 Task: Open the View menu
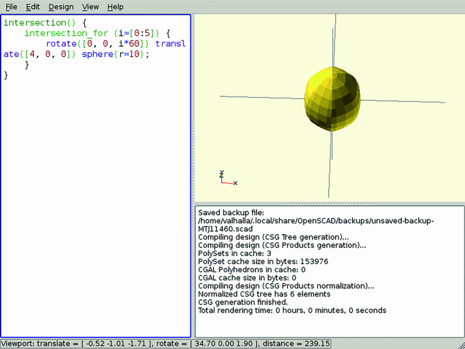(x=91, y=7)
